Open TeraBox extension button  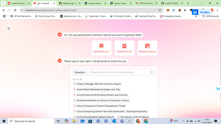coord(202,12)
